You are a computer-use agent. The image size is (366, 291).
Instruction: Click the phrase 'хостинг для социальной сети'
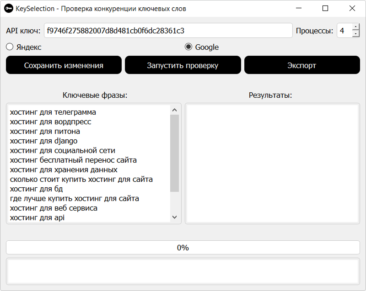tap(63, 150)
